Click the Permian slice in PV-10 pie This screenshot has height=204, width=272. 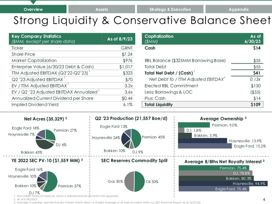click(x=52, y=182)
